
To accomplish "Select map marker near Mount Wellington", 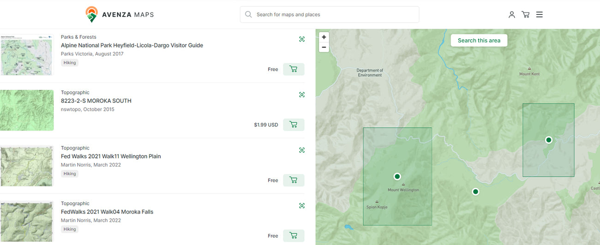I will pos(397,176).
